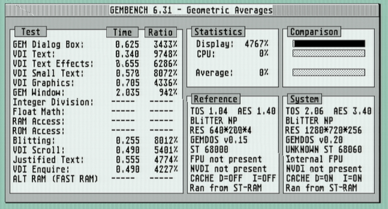Image resolution: width=388 pixels, height=209 pixels.
Task: Click 'CACHE D=OFF I=OFF' reference line
Action: 233,178
